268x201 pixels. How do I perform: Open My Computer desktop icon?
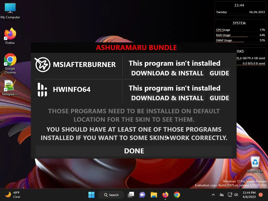[x=10, y=10]
